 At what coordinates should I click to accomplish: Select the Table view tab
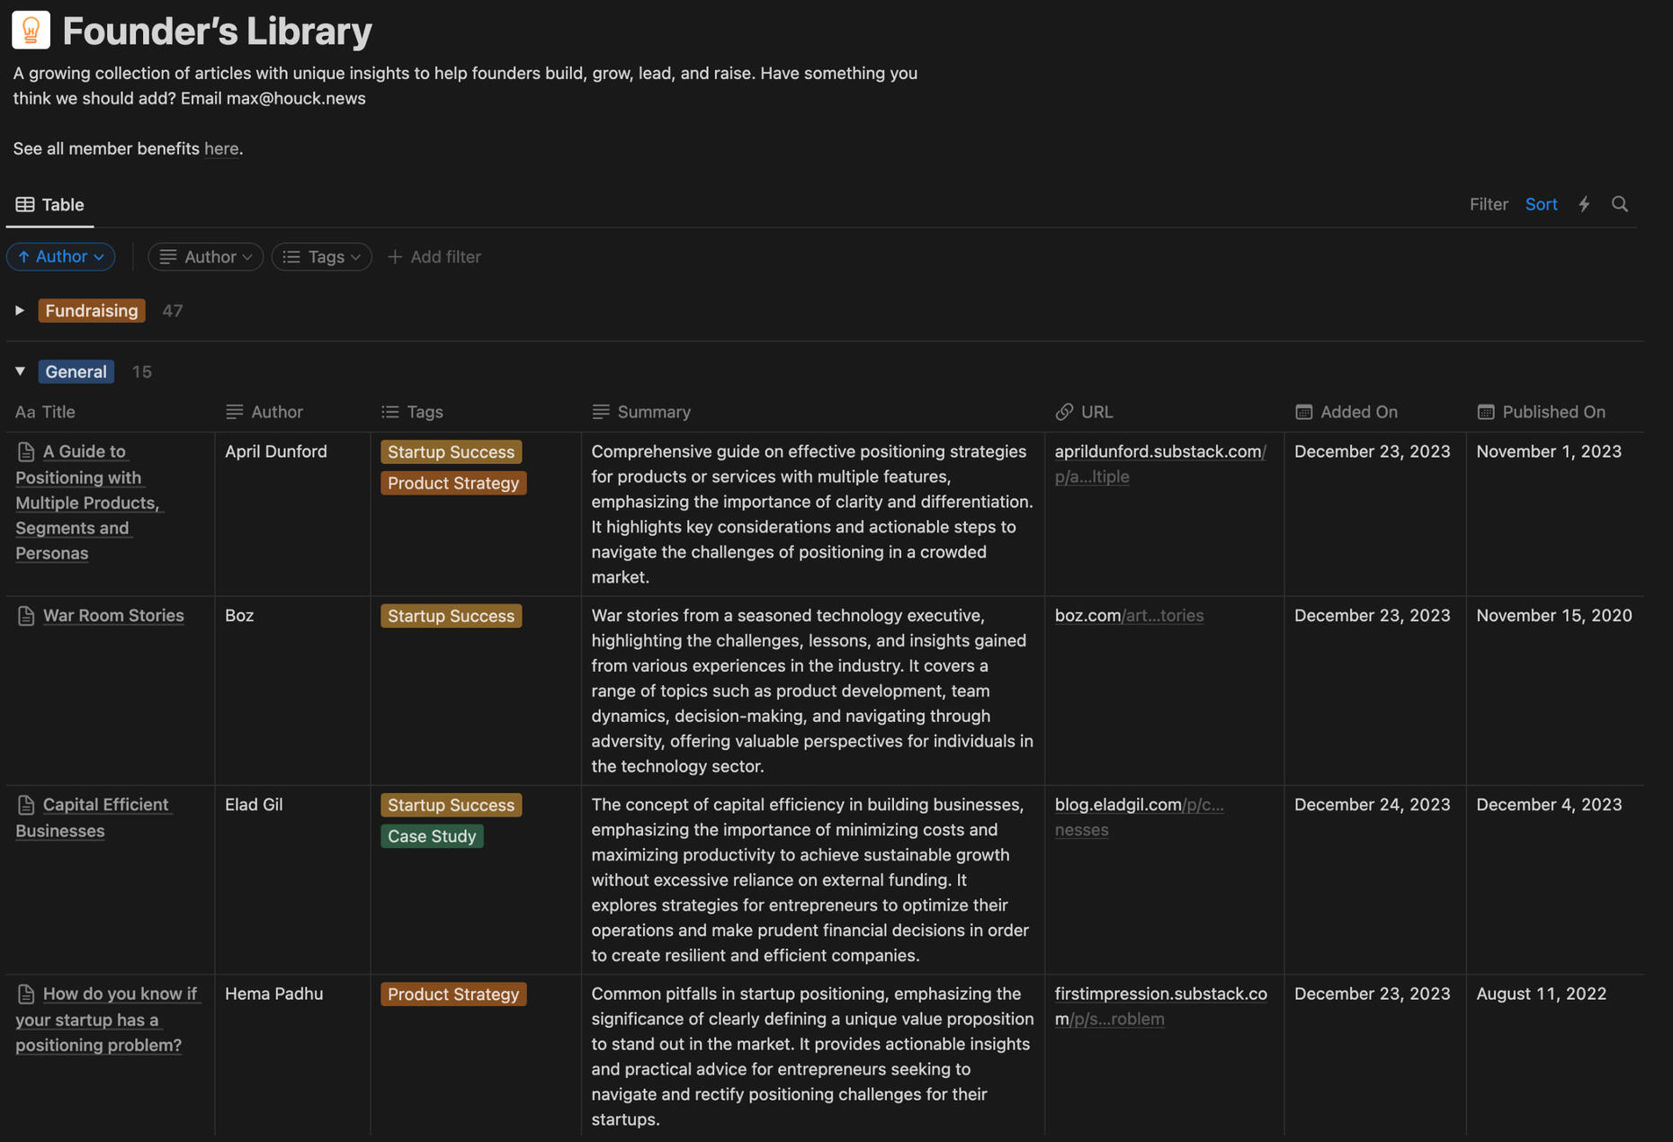point(50,204)
